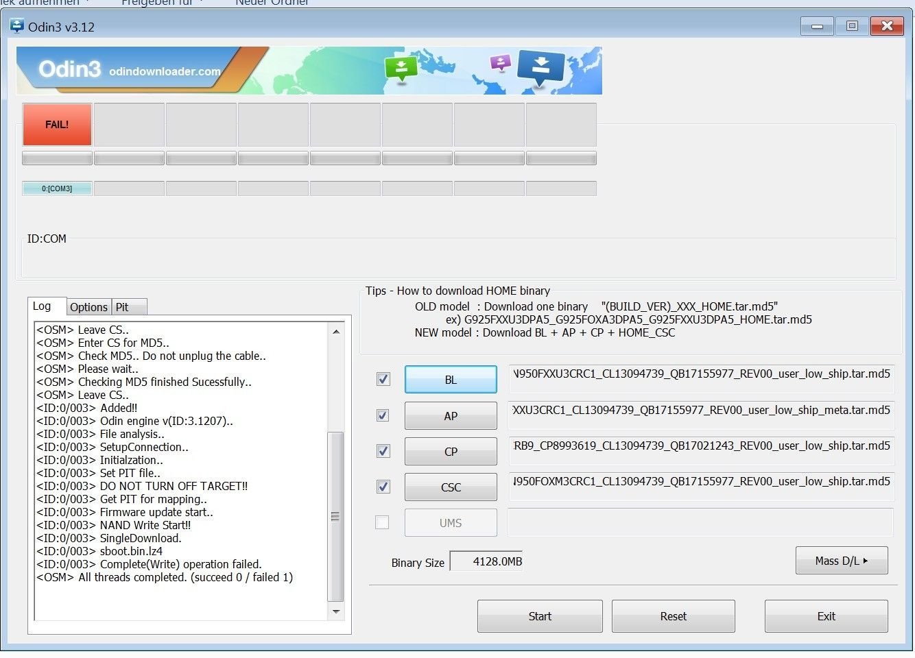Click log line 'Get PIT for mapping..'

(154, 499)
